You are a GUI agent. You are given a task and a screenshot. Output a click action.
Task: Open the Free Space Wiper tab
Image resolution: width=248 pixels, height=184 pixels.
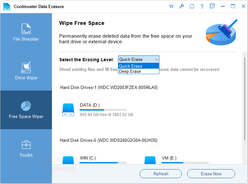click(26, 110)
